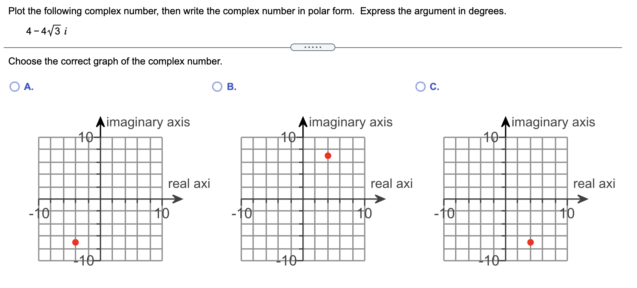The image size is (637, 288).
Task: Select radio button C
Action: 420,87
